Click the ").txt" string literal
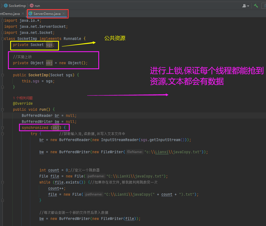 coord(187,194)
